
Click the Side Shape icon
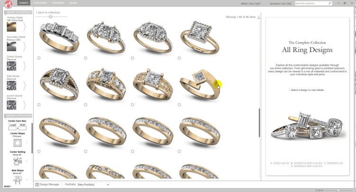pyautogui.click(x=17, y=180)
